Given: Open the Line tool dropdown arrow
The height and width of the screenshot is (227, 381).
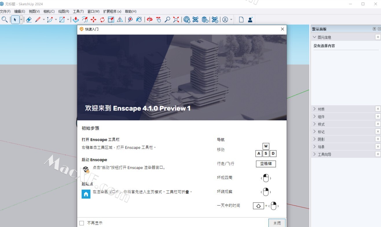Looking at the screenshot, I should tap(44, 19).
